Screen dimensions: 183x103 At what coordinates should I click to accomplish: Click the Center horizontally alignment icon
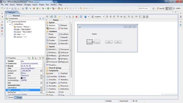[x=111, y=17]
